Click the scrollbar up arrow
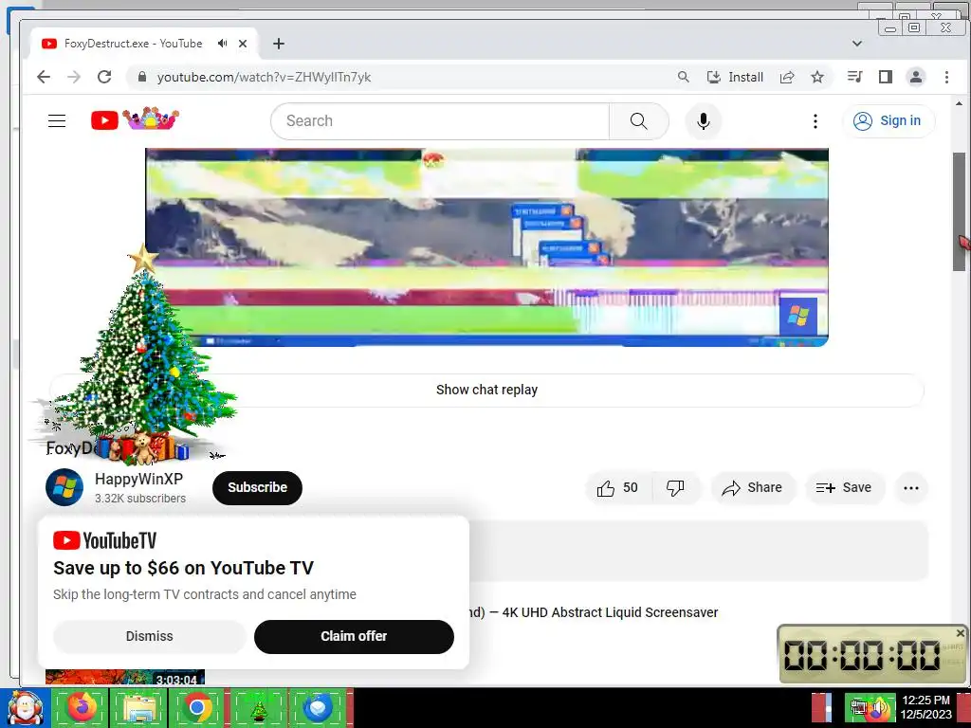The image size is (971, 728). [x=959, y=104]
